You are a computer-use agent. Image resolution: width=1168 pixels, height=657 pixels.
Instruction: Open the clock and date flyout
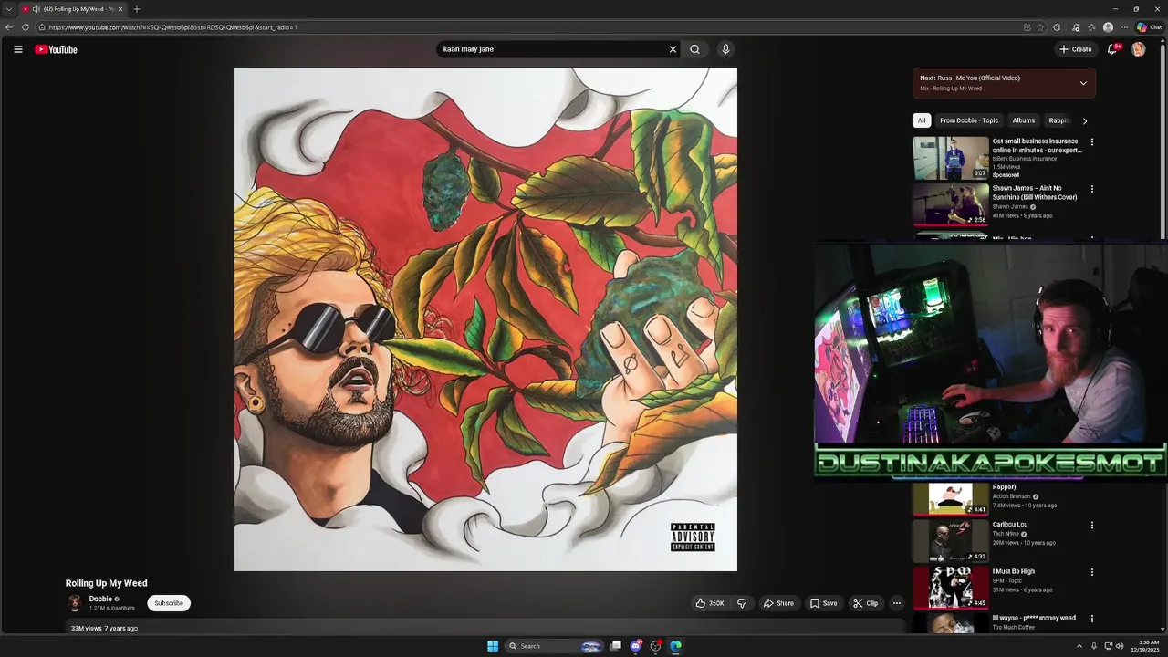(x=1144, y=646)
